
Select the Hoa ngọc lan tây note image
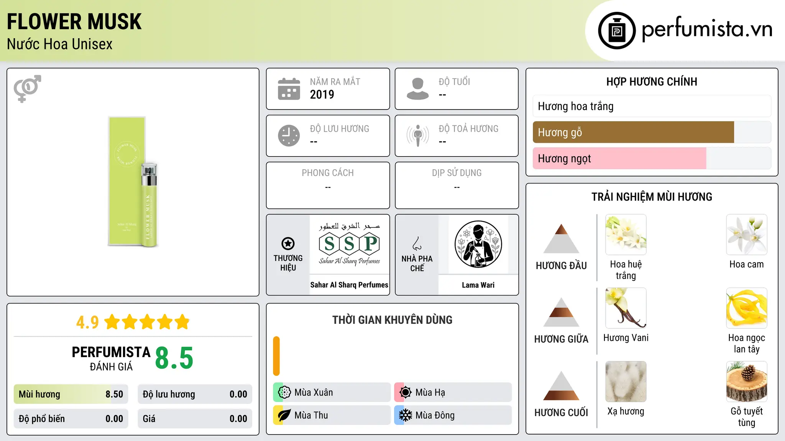[747, 308]
